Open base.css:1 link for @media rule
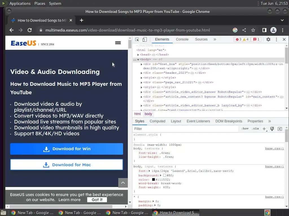This screenshot has height=216, width=289. click(274, 148)
